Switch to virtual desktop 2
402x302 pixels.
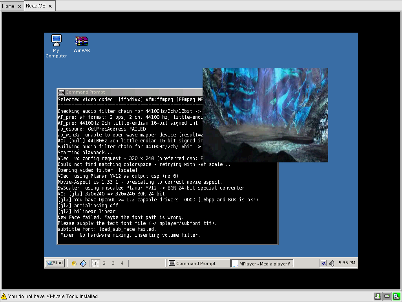104,263
